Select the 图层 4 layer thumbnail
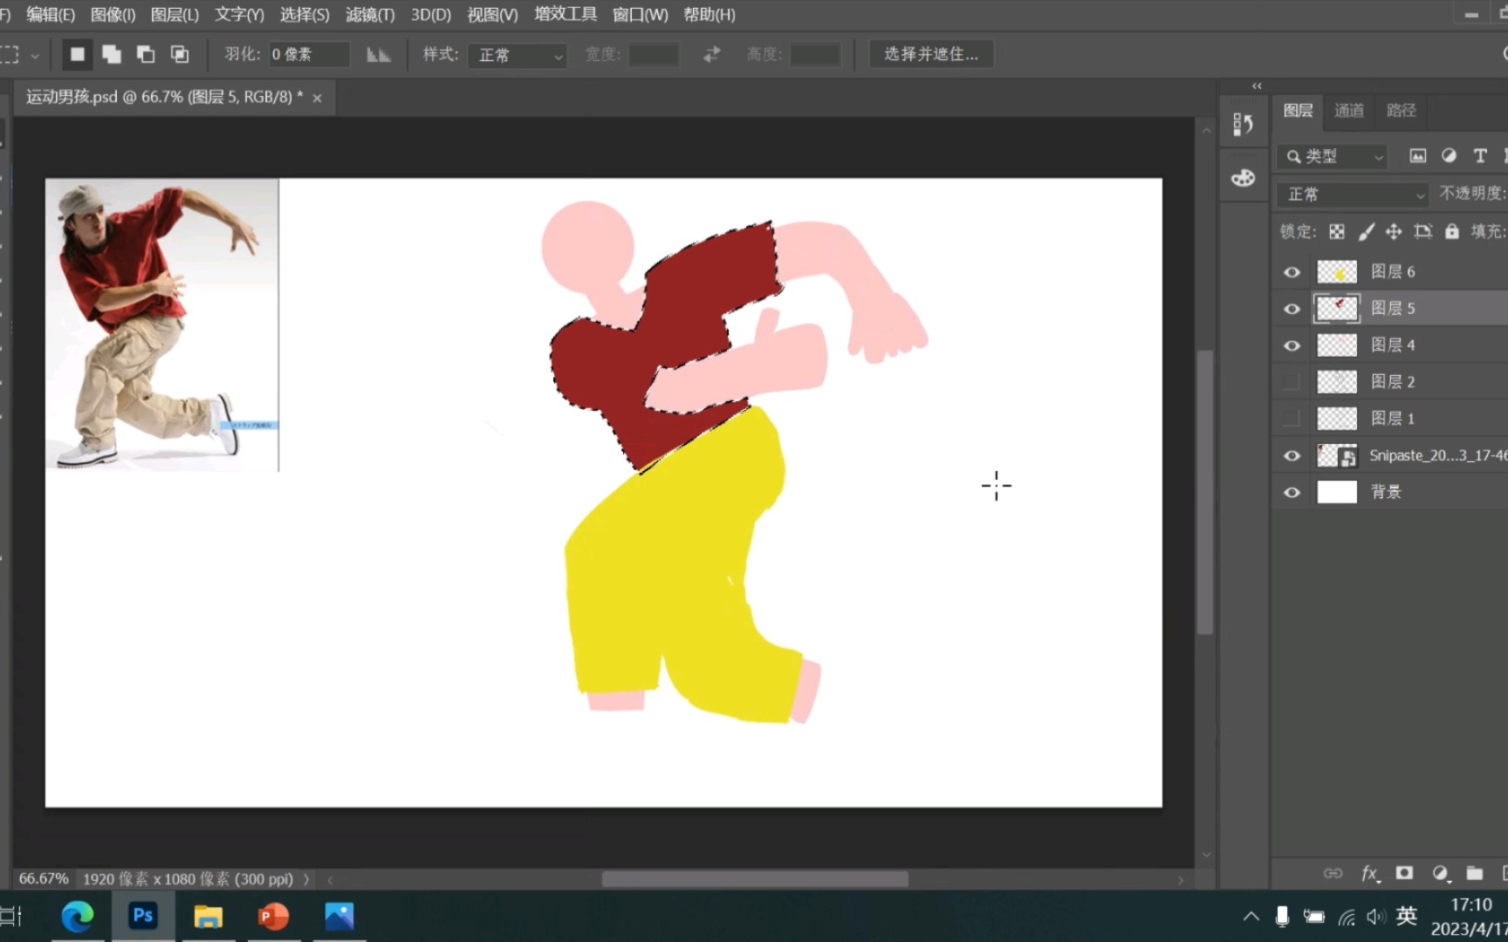The width and height of the screenshot is (1508, 942). [1336, 345]
